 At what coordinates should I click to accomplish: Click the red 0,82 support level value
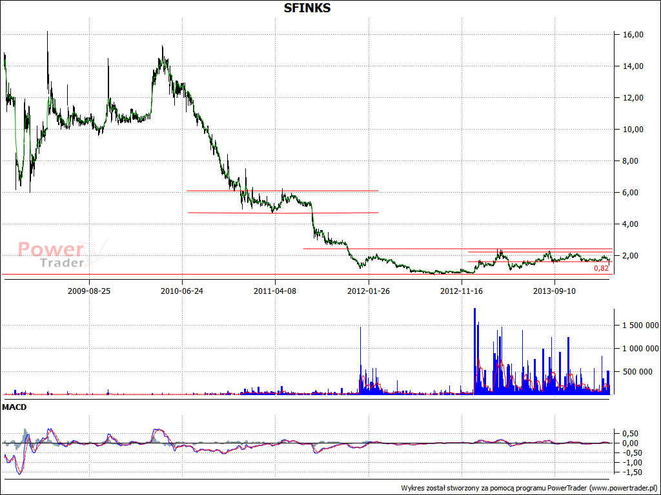(602, 269)
